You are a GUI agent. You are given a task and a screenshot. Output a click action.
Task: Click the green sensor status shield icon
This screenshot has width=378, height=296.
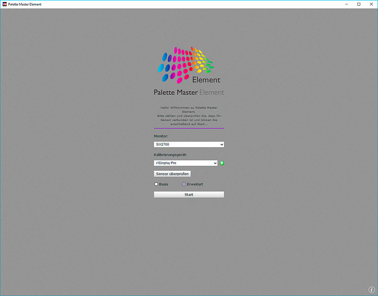(x=222, y=163)
